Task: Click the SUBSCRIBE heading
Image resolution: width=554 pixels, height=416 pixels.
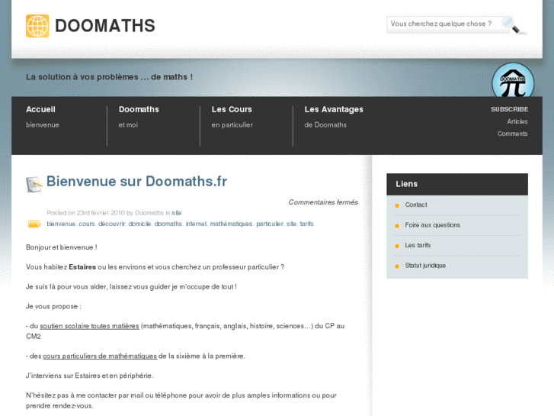Action: pyautogui.click(x=509, y=109)
